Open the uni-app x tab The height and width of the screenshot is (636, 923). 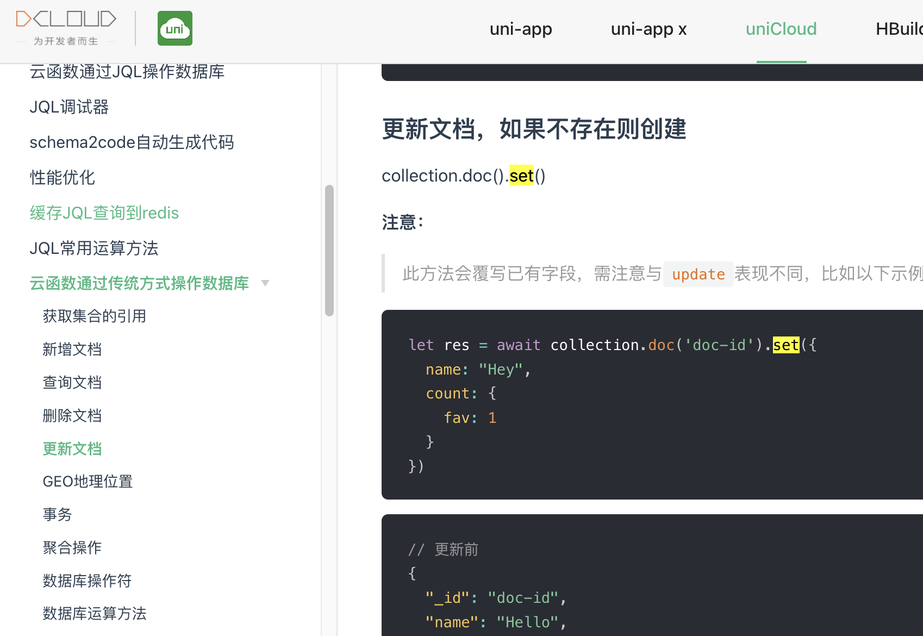click(x=648, y=29)
